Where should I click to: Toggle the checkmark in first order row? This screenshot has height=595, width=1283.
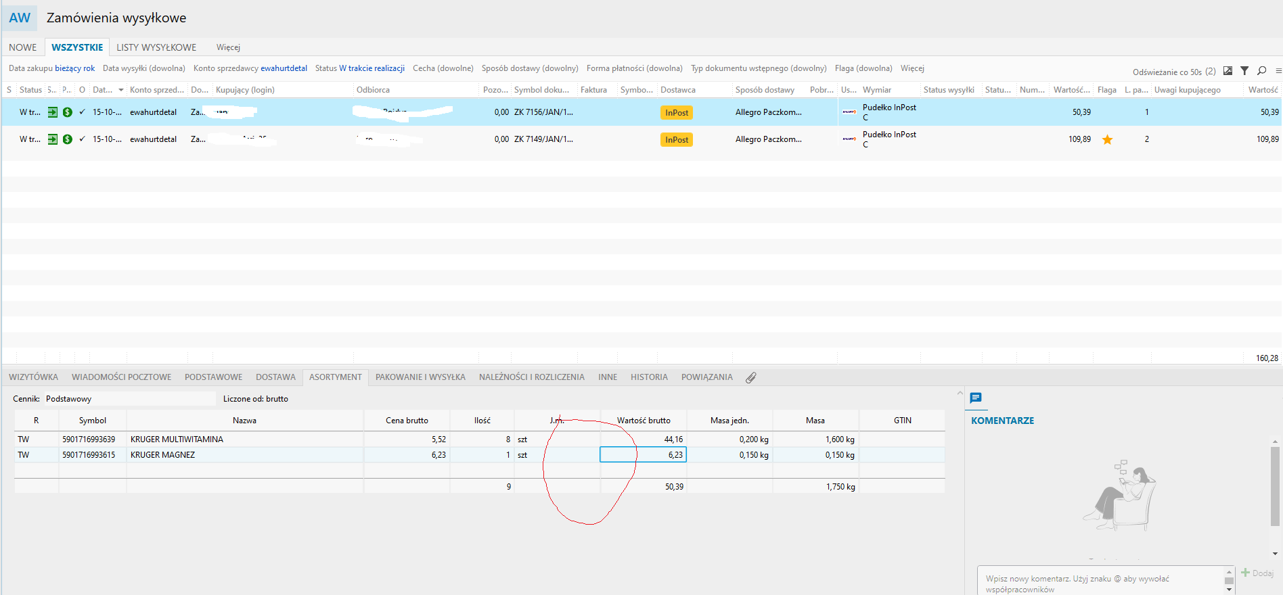82,112
